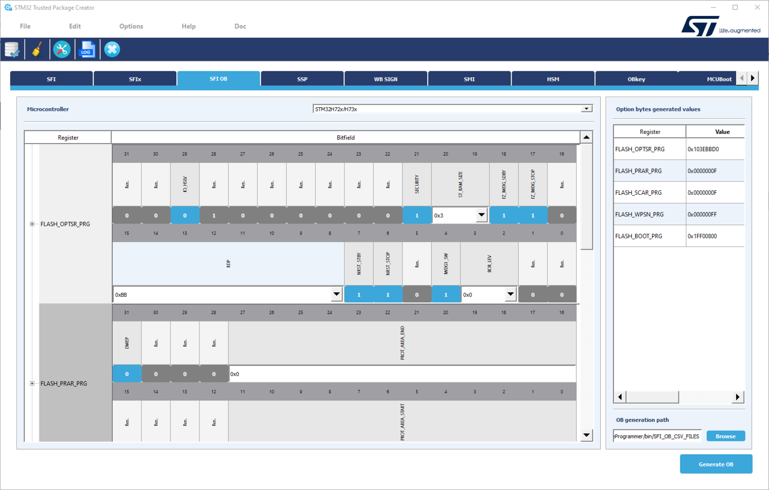Toggle NRST_STOP bit 6
Image resolution: width=769 pixels, height=490 pixels.
[388, 295]
